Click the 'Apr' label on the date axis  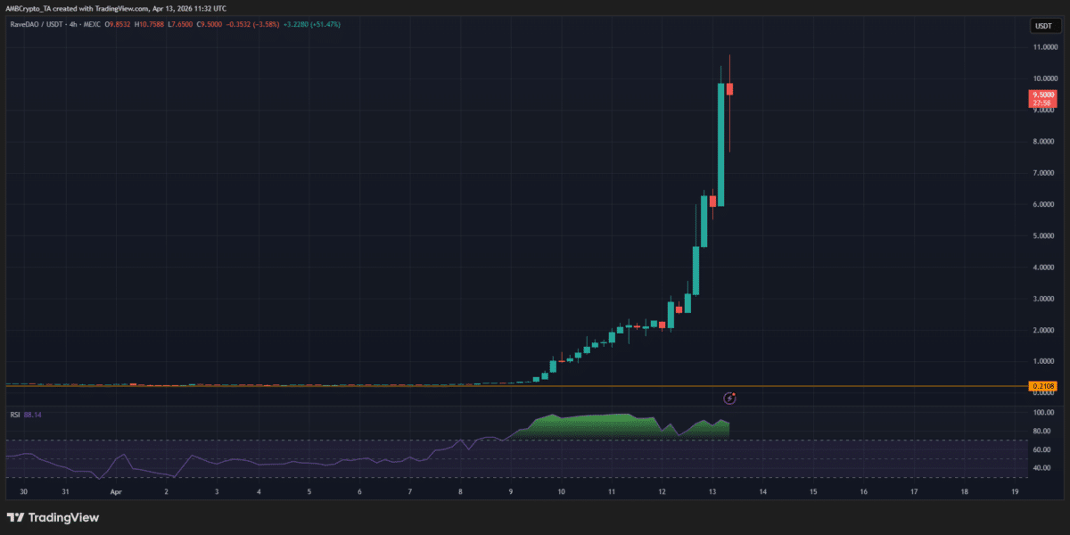pyautogui.click(x=115, y=491)
